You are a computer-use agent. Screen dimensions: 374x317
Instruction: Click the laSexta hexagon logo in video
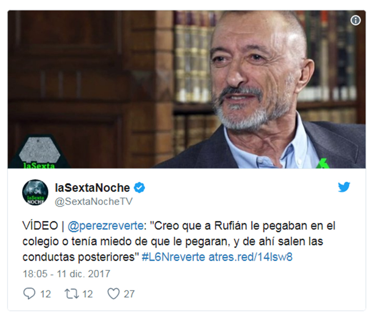pyautogui.click(x=39, y=152)
